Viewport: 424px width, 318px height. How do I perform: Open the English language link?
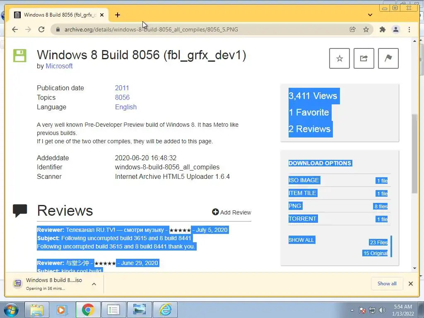tap(126, 107)
